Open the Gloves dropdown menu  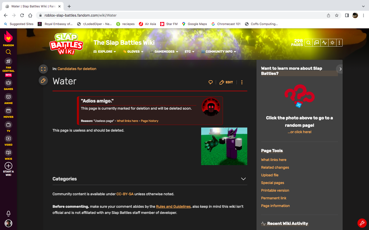[133, 52]
